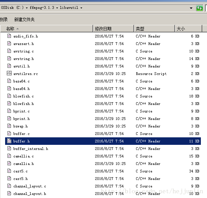Click the blowfish.c file icon
The image size is (207, 198).
point(9,96)
